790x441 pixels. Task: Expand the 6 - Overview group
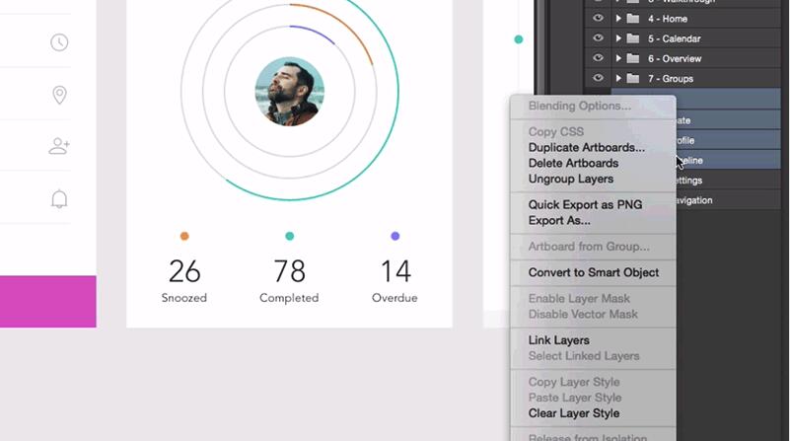tap(618, 58)
